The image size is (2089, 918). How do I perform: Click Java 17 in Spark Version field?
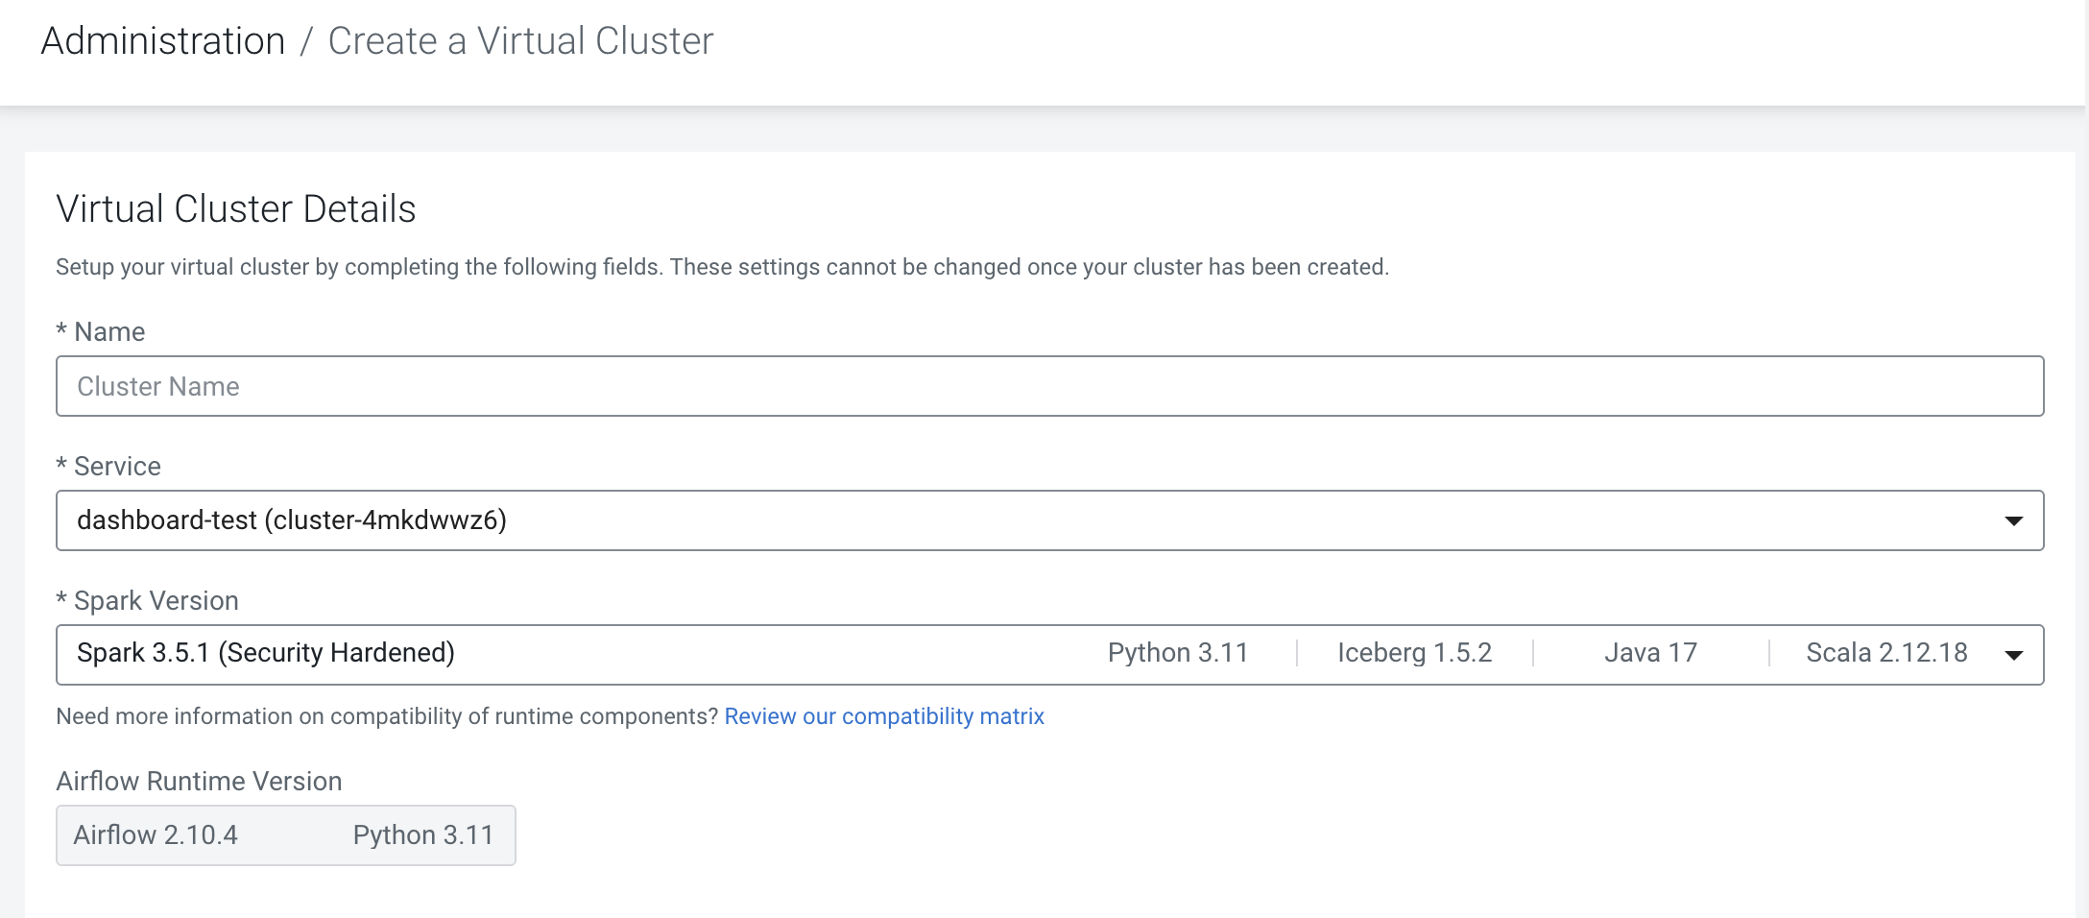(x=1650, y=653)
